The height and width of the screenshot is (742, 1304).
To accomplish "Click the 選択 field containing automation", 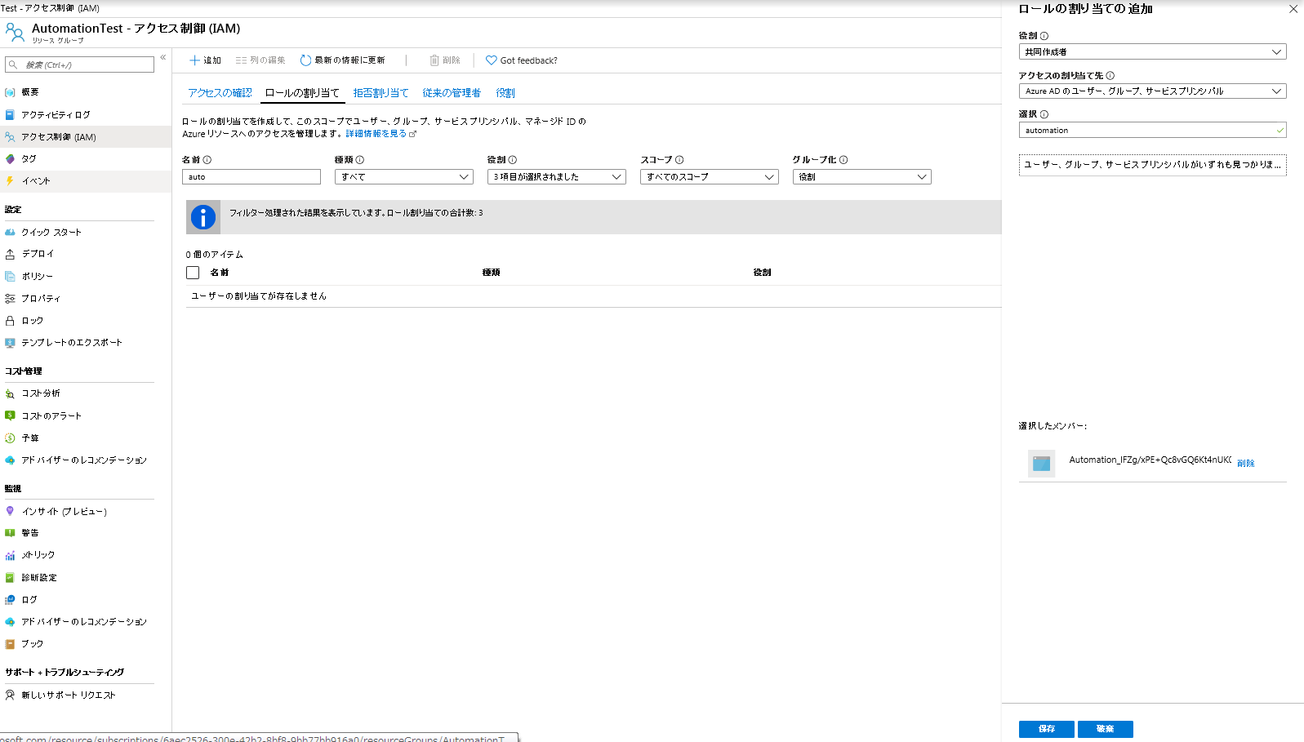I will 1153,131.
